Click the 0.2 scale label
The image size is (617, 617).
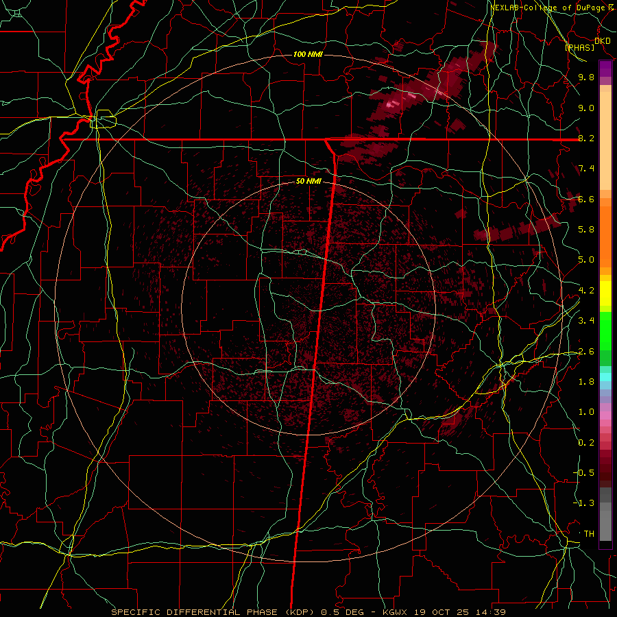(586, 443)
